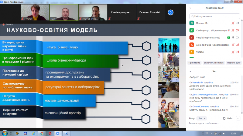This screenshot has height=136, width=243.
Task: Click slide bar наука, бізнес, тощо
Action: (85, 47)
